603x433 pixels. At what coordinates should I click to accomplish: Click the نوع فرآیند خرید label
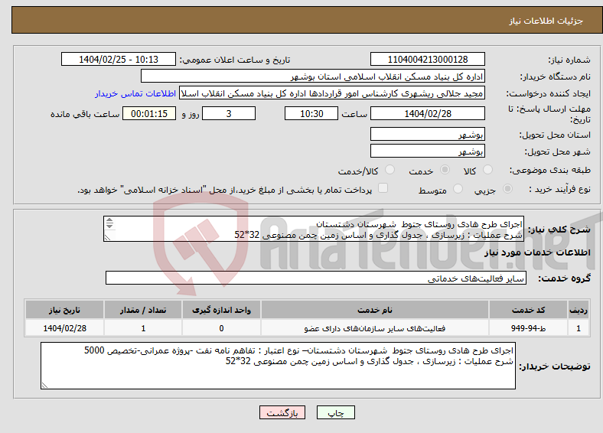[559, 189]
